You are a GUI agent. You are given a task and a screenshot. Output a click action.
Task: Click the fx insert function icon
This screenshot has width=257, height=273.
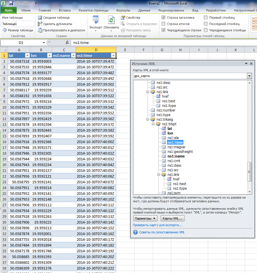tap(67, 43)
